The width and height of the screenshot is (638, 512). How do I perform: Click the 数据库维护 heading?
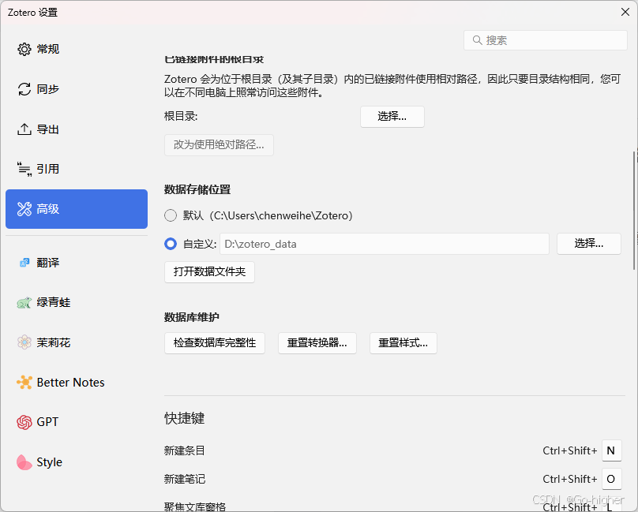click(192, 317)
